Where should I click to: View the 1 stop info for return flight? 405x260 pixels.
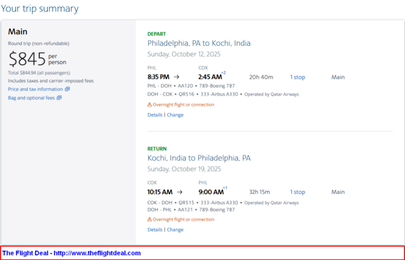point(297,192)
